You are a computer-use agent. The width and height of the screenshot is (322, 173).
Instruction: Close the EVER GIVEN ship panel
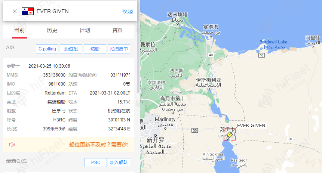pos(14,11)
